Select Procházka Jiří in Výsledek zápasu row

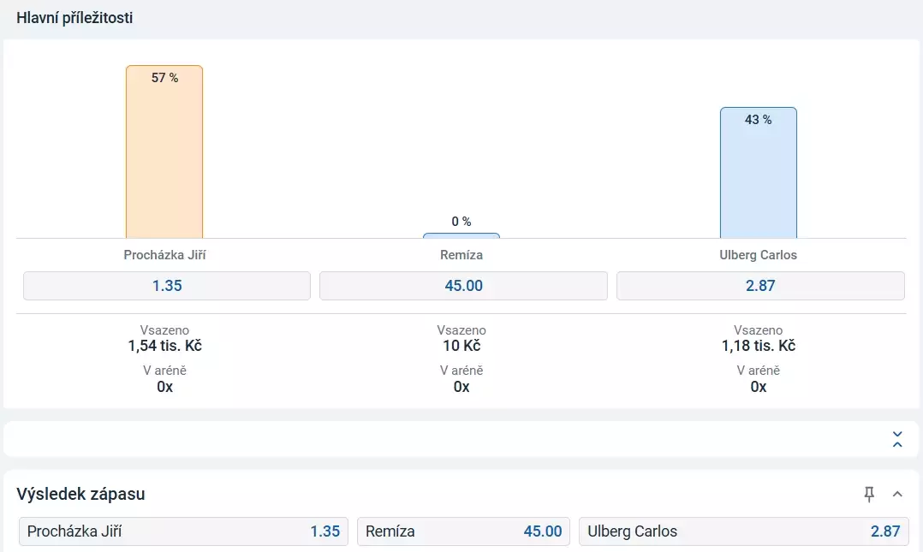[x=183, y=531]
